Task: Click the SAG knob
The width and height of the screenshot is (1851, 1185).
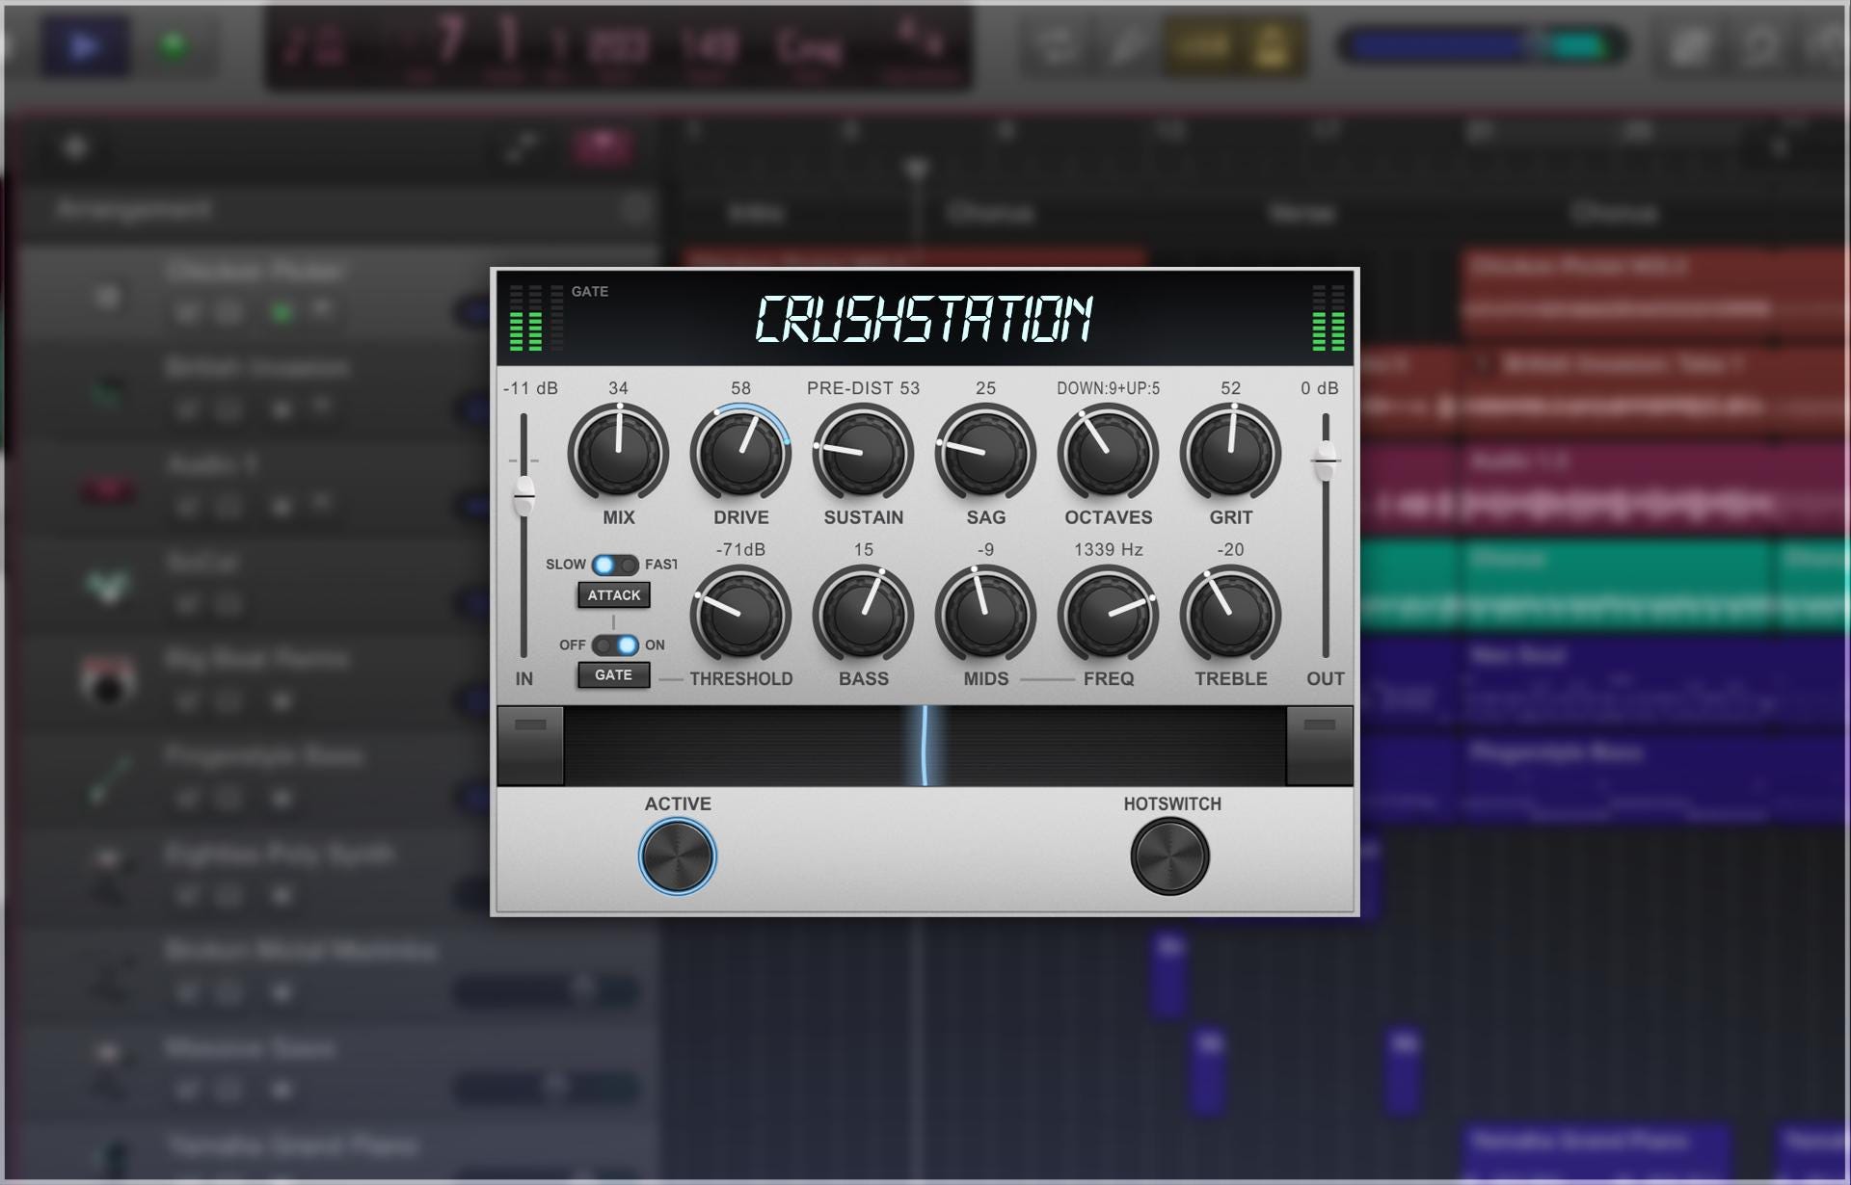Action: (x=985, y=453)
